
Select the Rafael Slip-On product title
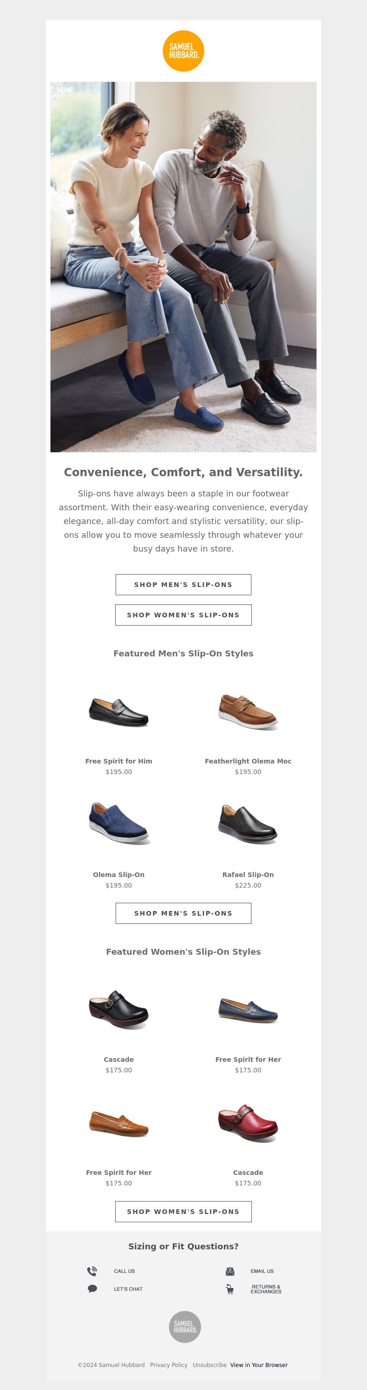[x=248, y=874]
